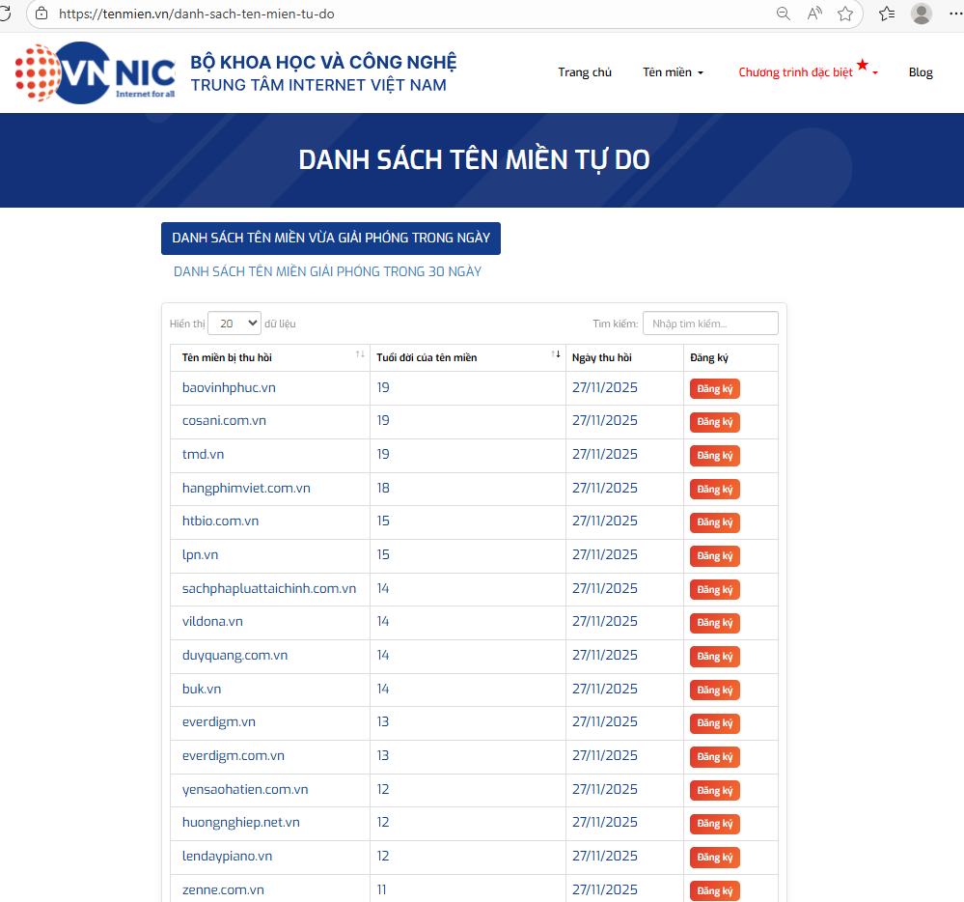964x902 pixels.
Task: Open the 'Hiển thị' 20 rows dropdown
Action: 234,324
